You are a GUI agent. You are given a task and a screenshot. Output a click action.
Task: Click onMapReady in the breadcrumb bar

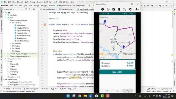[80, 5]
